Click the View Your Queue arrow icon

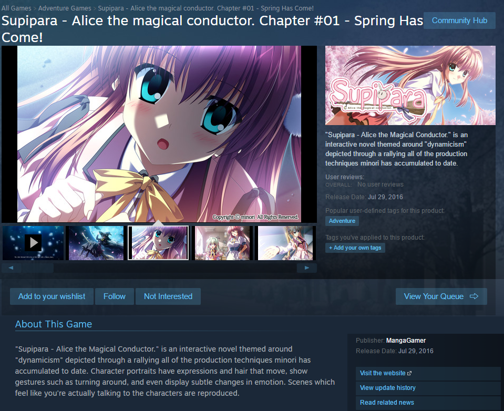474,296
